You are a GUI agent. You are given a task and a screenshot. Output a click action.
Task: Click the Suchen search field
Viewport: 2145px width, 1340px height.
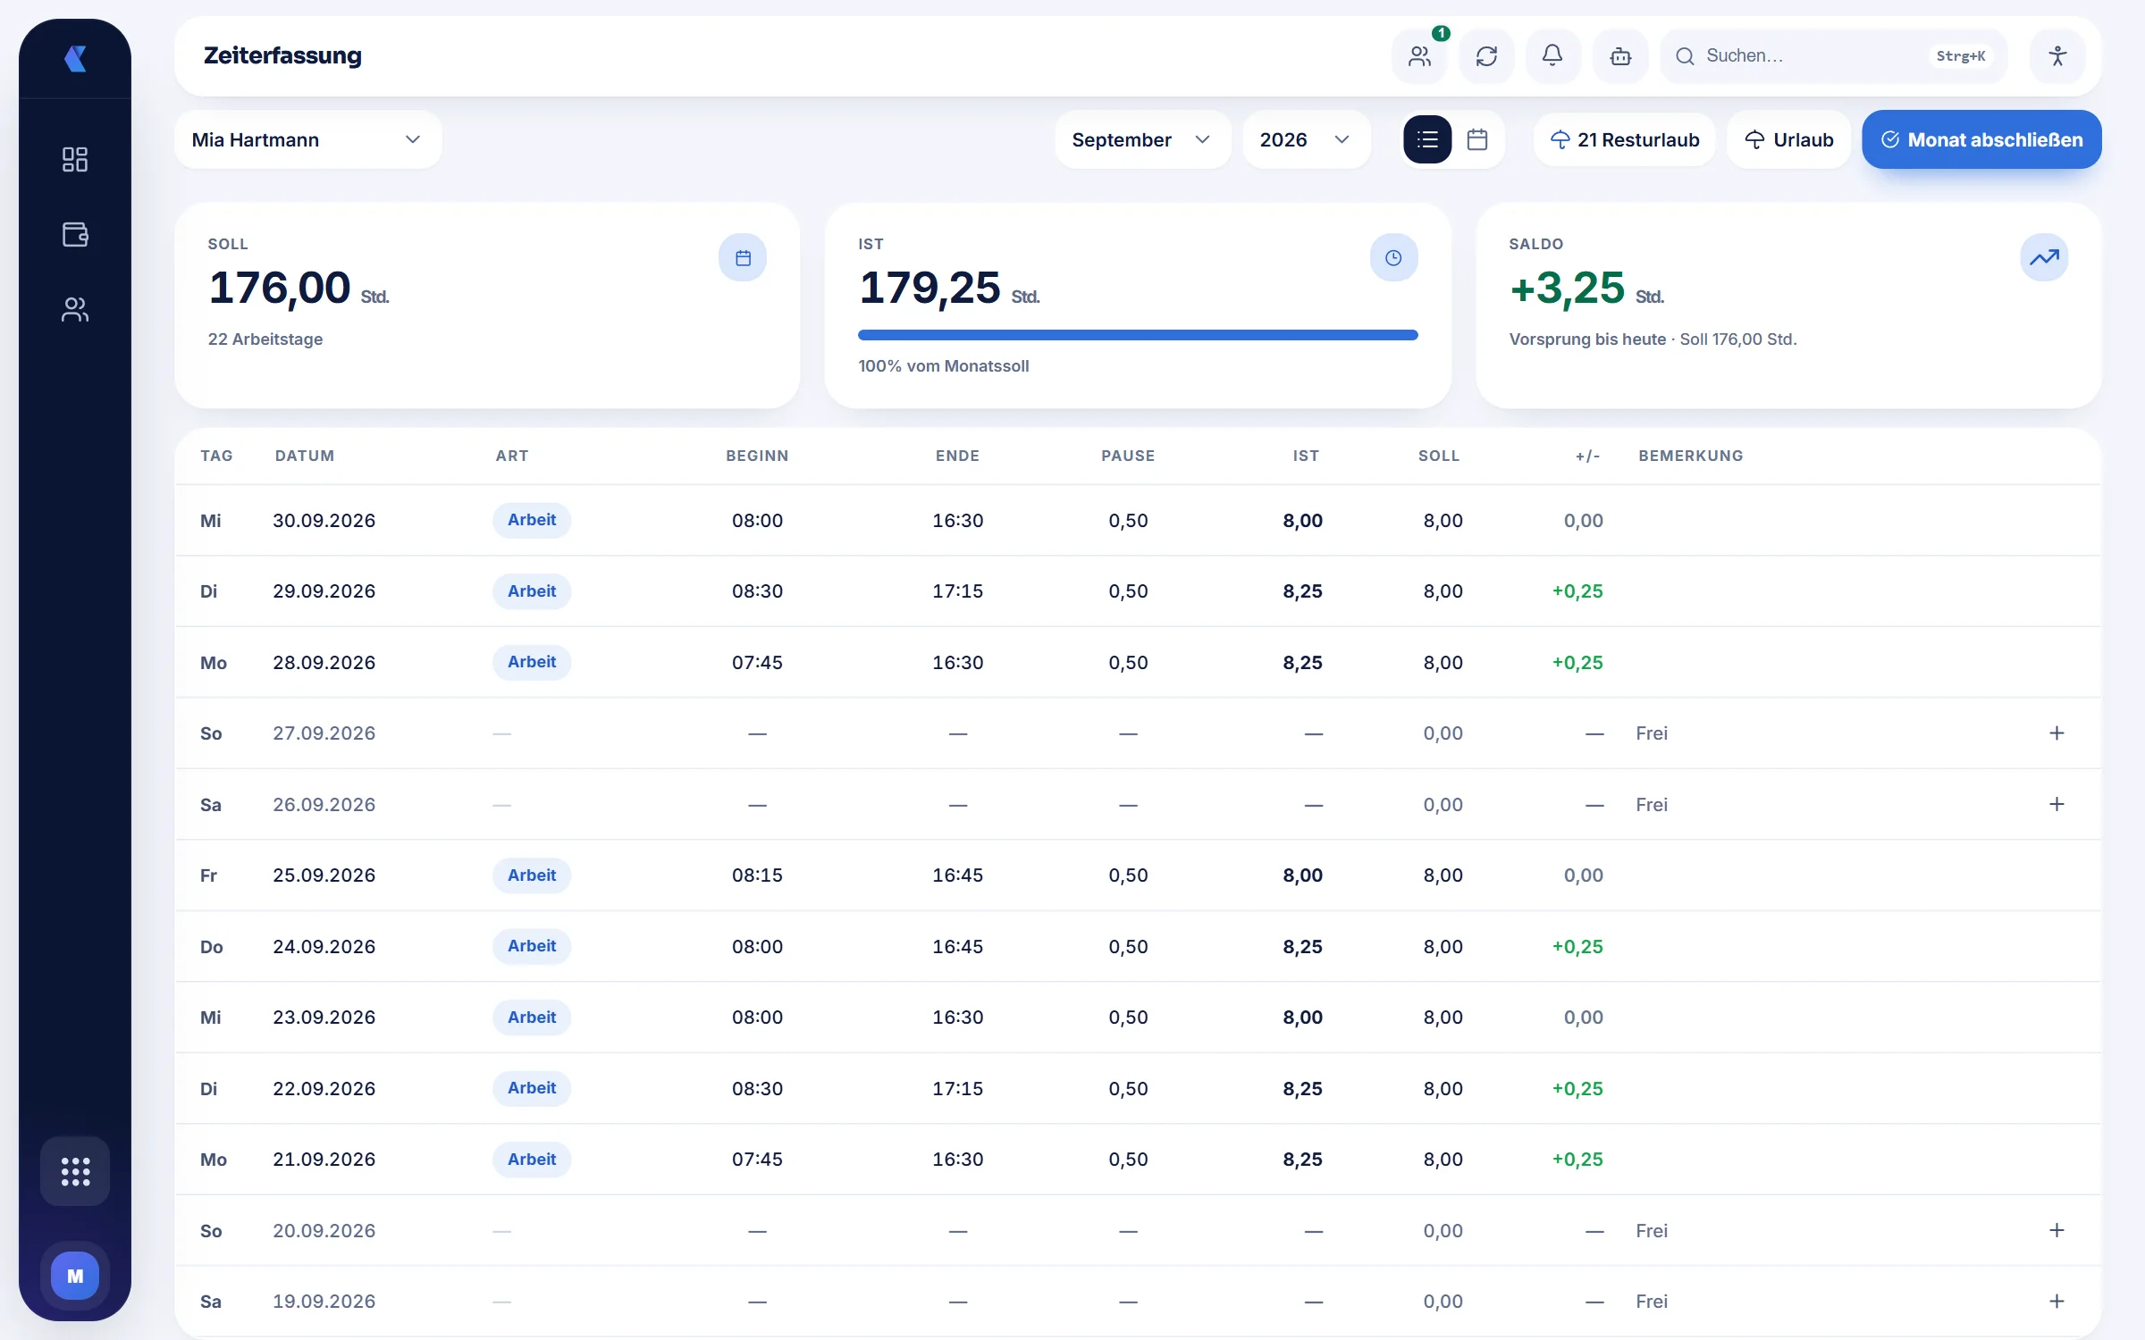tap(1834, 56)
